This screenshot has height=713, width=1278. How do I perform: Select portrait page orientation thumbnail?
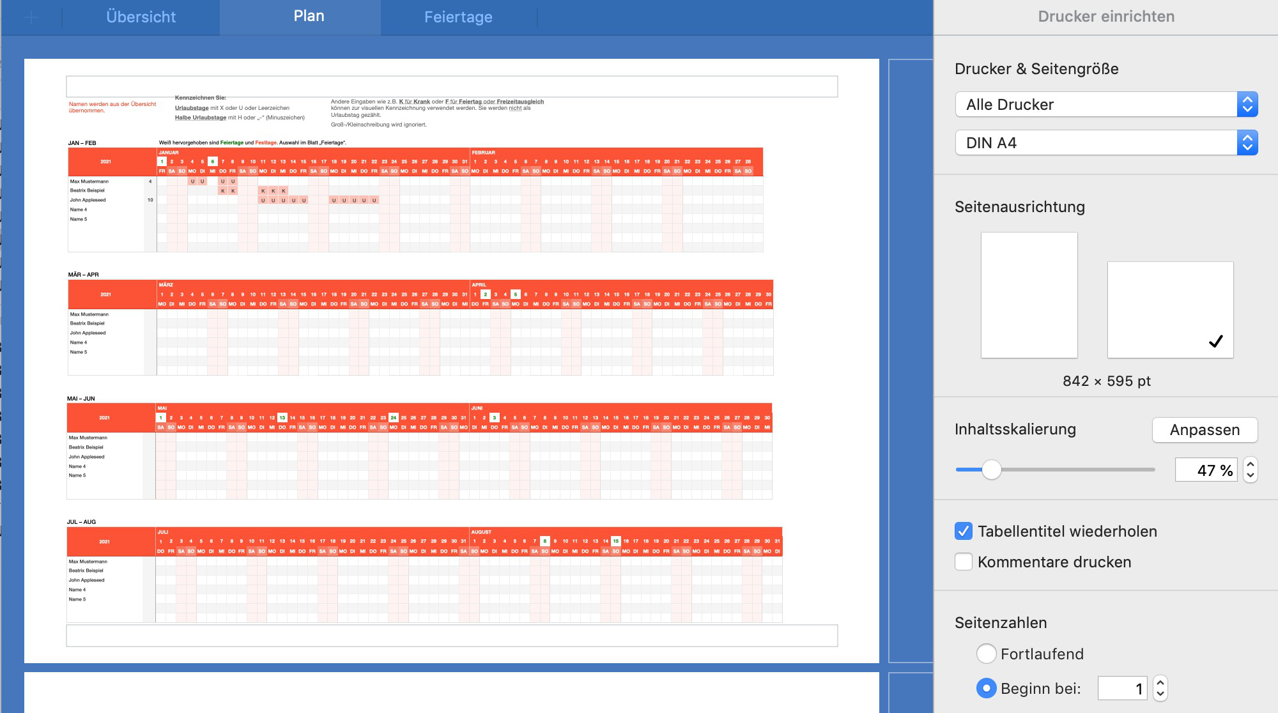1029,295
